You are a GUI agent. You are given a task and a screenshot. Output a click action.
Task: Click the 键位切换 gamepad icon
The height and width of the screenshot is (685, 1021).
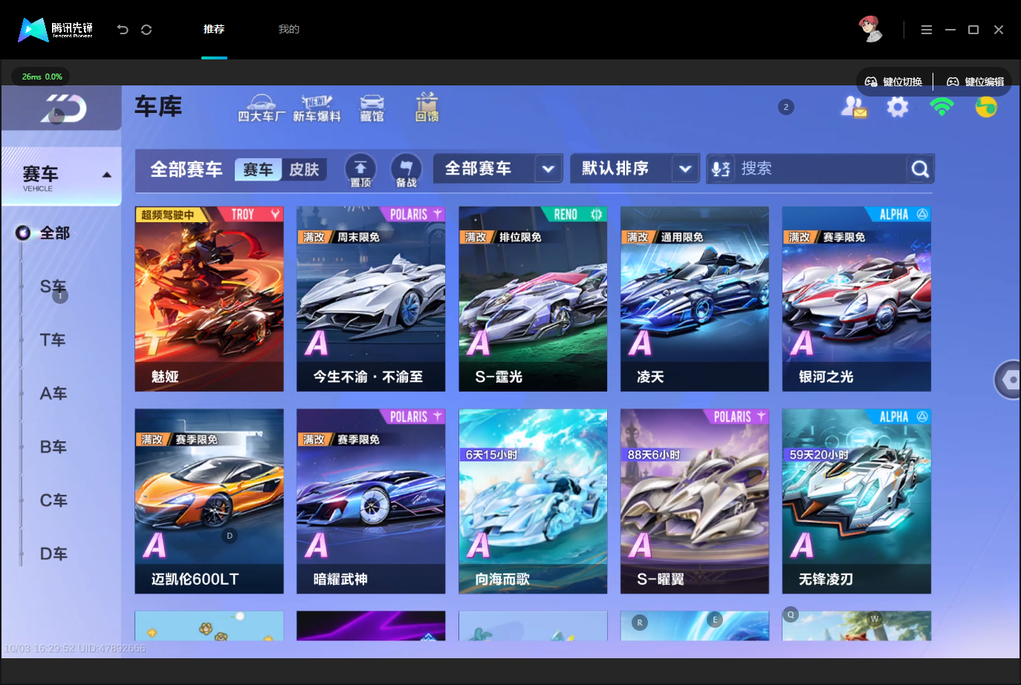click(871, 82)
